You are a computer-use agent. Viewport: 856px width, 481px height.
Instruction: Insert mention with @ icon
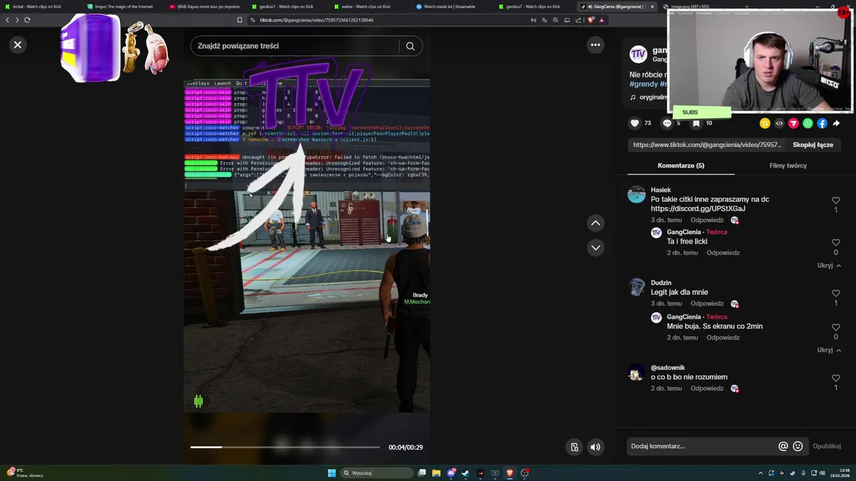point(783,446)
